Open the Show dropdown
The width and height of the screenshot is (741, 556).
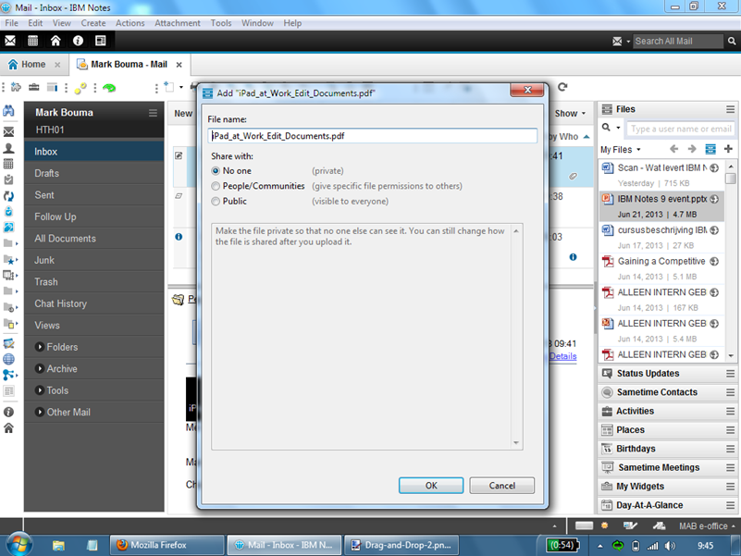(571, 114)
